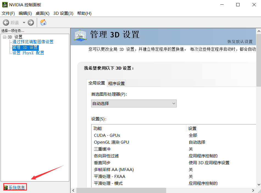Select the OpenGL 渲染 GPU row
261x193 pixels.
click(x=174, y=142)
